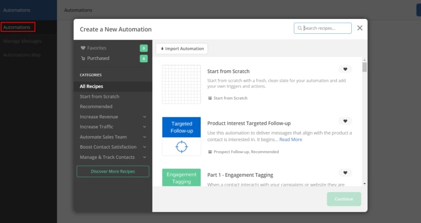Viewport: 421px width, 223px height.
Task: Close the Create a New Automation dialog
Action: pyautogui.click(x=360, y=28)
